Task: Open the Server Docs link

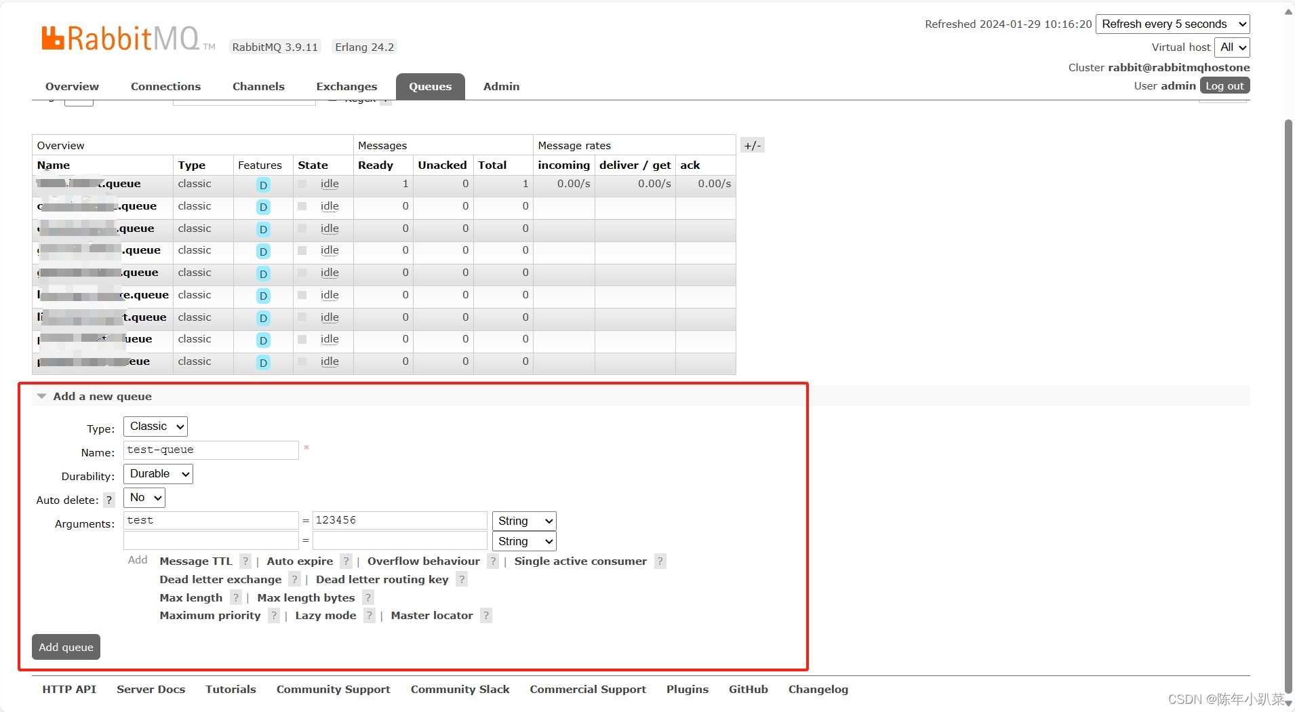Action: tap(151, 690)
